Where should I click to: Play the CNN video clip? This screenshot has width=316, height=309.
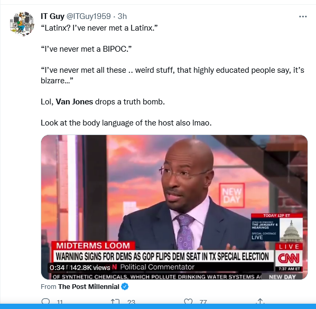tap(174, 207)
